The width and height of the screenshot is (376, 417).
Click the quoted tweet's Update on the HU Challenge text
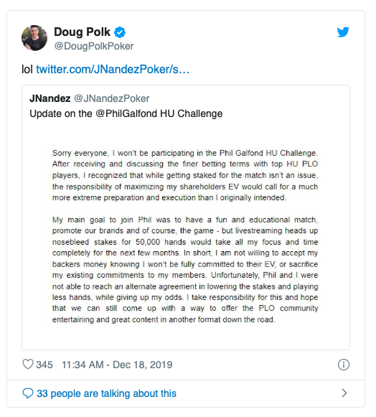(x=126, y=113)
